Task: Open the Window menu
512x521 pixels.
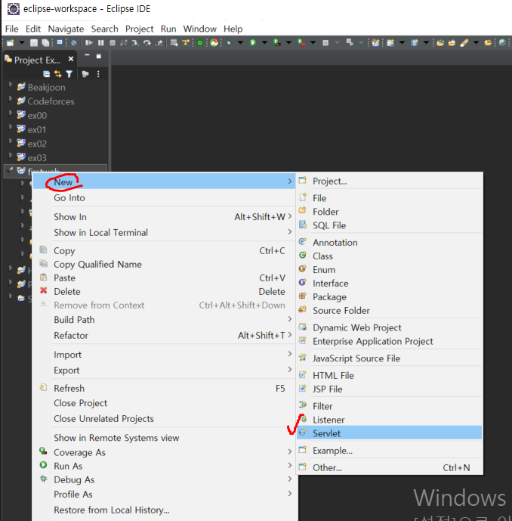Action: 200,29
